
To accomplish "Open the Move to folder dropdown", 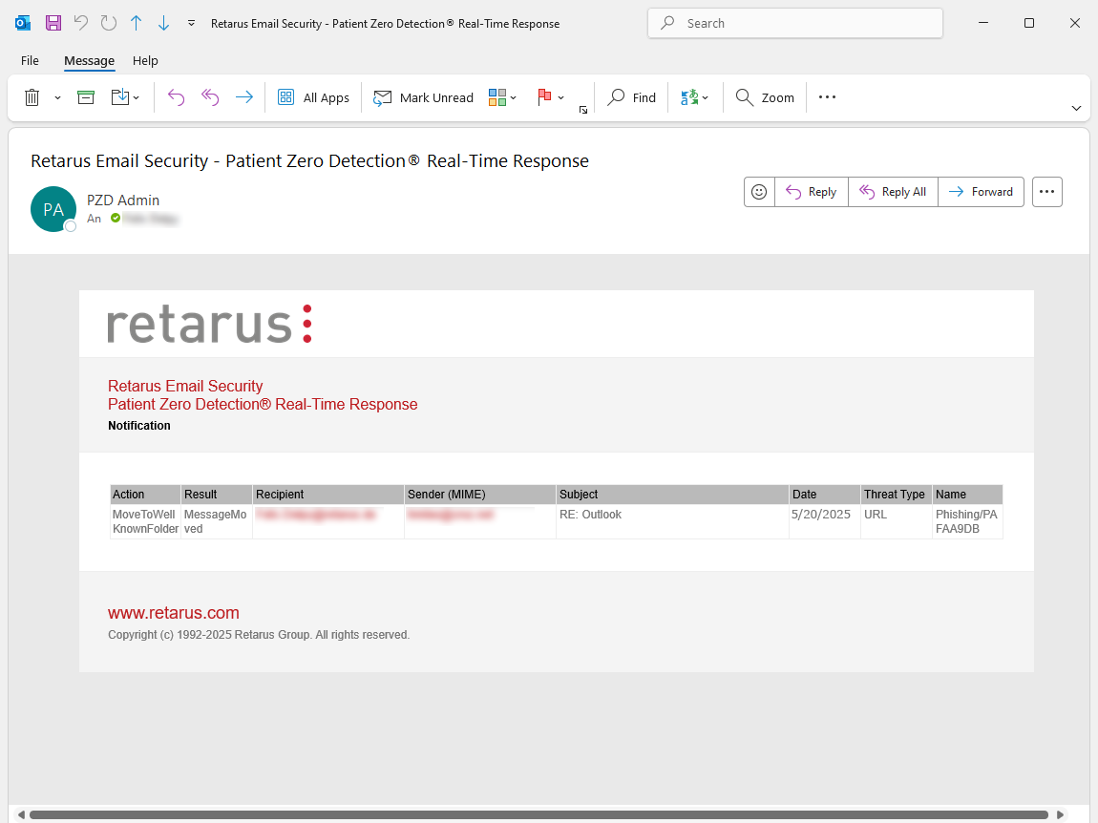I will point(125,97).
